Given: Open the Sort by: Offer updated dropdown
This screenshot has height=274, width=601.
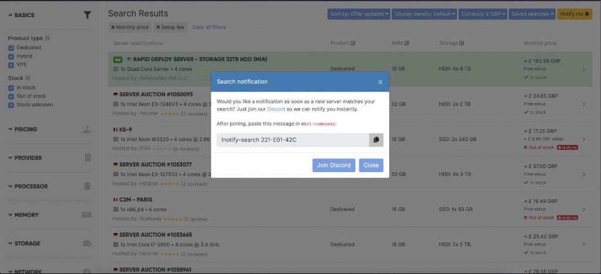Looking at the screenshot, I should pos(359,14).
